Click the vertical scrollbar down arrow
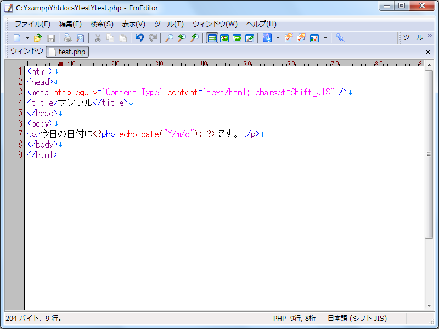The image size is (439, 329). (x=429, y=305)
